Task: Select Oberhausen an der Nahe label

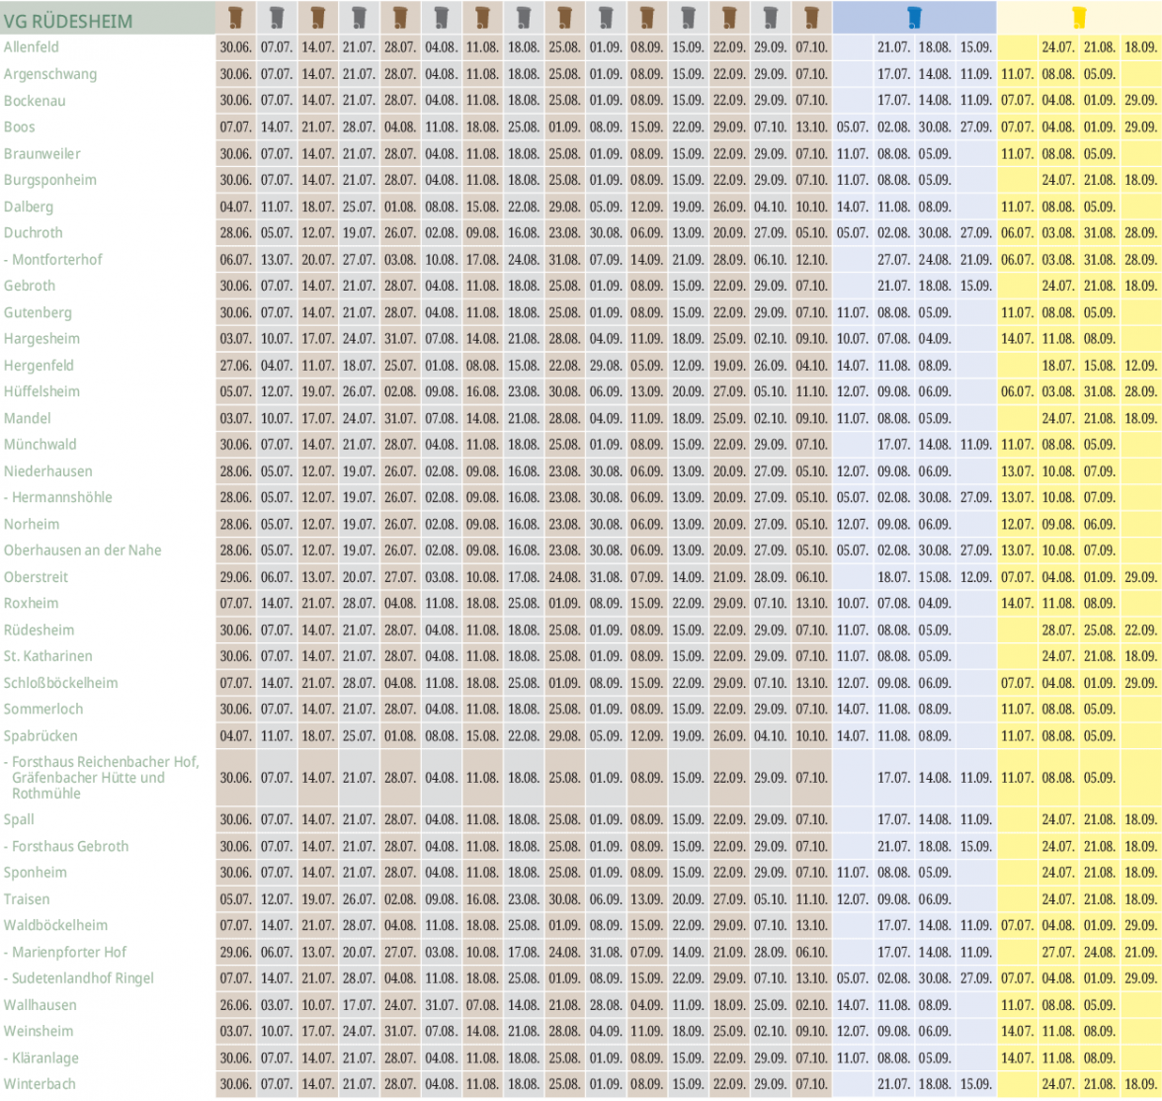Action: click(82, 550)
